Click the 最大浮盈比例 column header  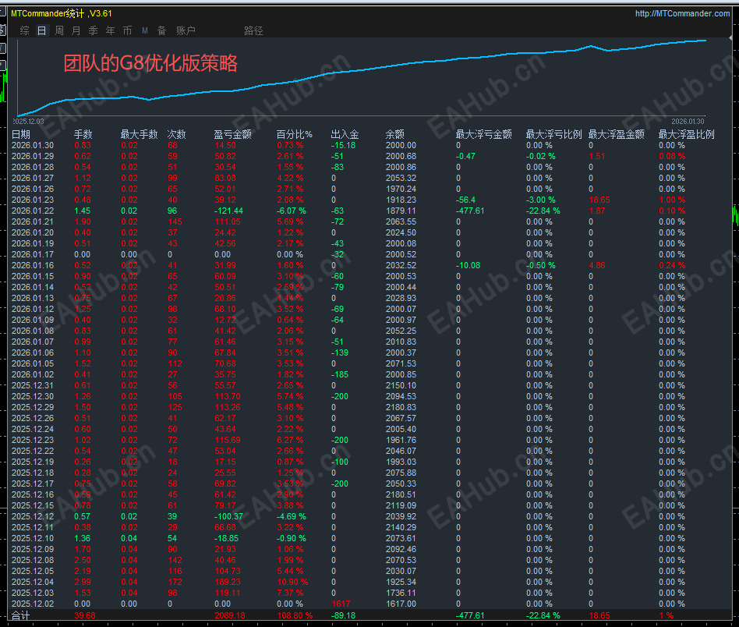point(686,134)
